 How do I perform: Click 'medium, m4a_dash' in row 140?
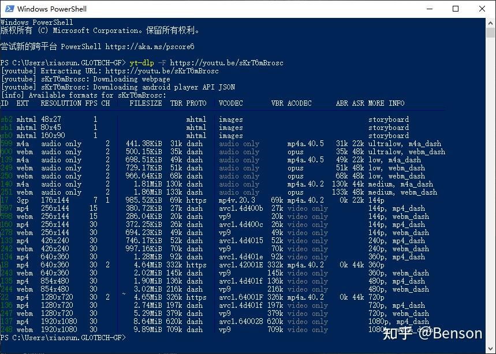[x=401, y=184]
